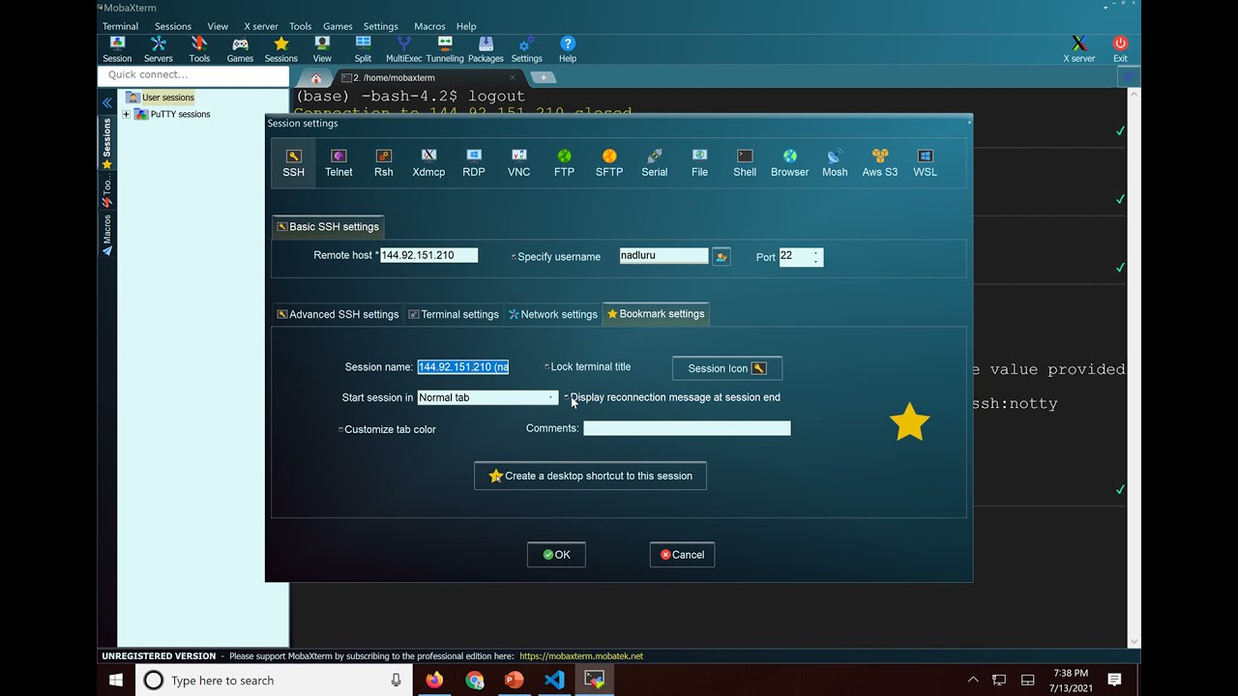Launch MultiExec mode from toolbar
The height and width of the screenshot is (696, 1238).
pyautogui.click(x=404, y=49)
